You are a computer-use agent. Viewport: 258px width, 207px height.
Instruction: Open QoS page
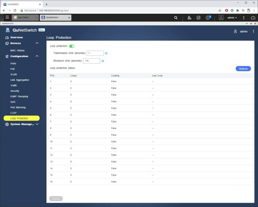pyautogui.click(x=13, y=102)
